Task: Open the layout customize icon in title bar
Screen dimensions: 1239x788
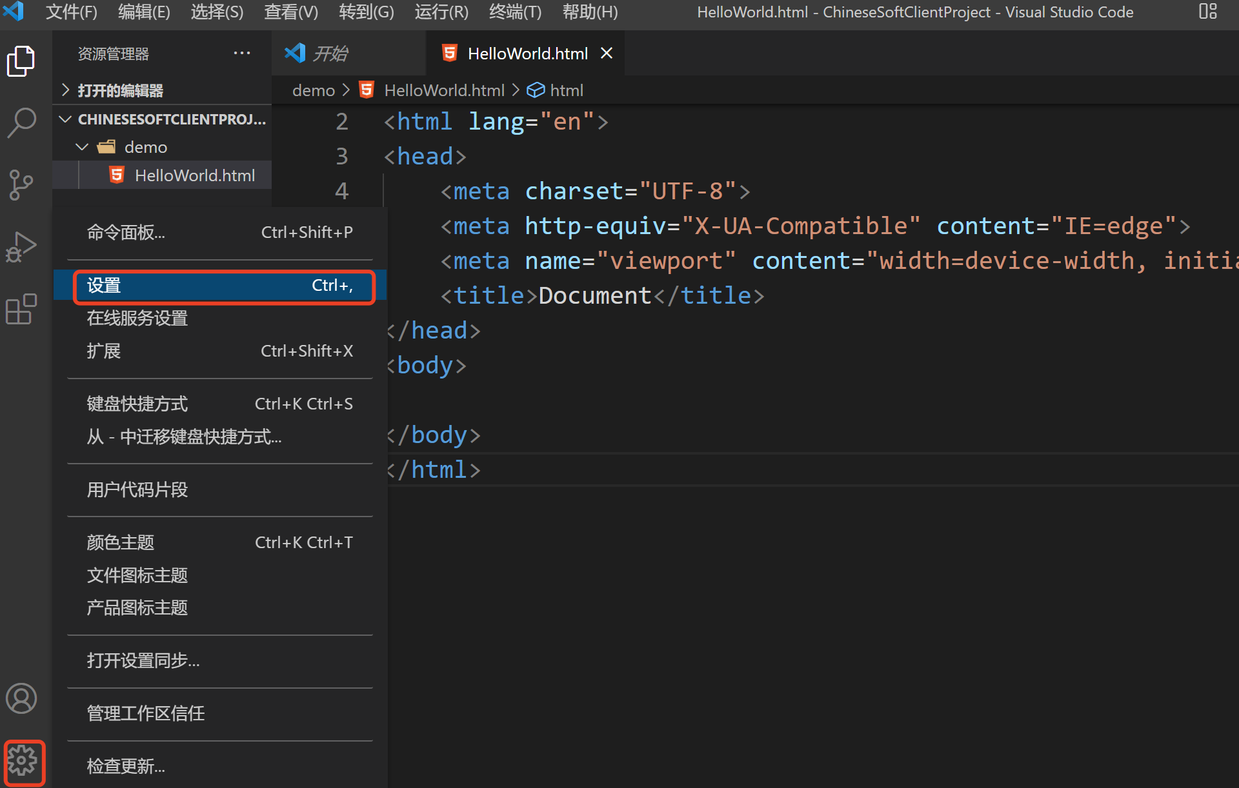Action: pos(1207,12)
